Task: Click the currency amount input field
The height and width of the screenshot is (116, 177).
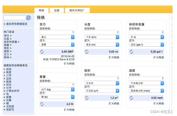Action: (x=57, y=32)
